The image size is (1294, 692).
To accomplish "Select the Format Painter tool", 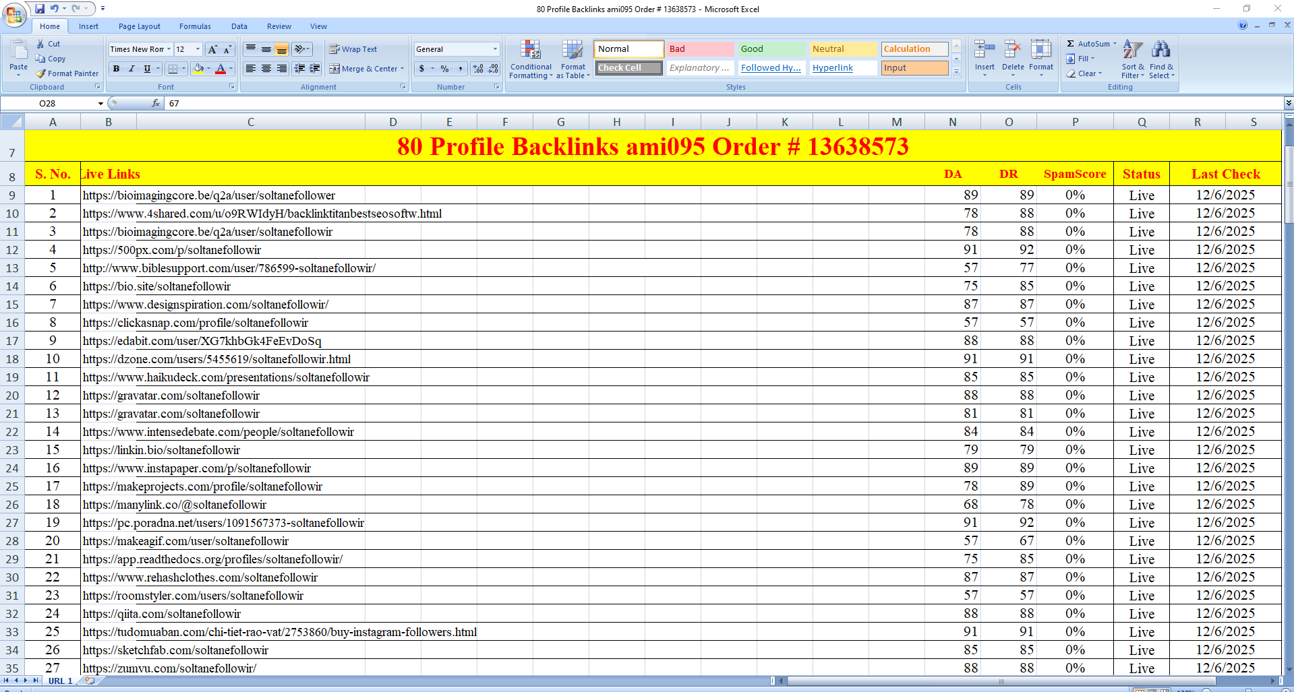I will [x=67, y=73].
